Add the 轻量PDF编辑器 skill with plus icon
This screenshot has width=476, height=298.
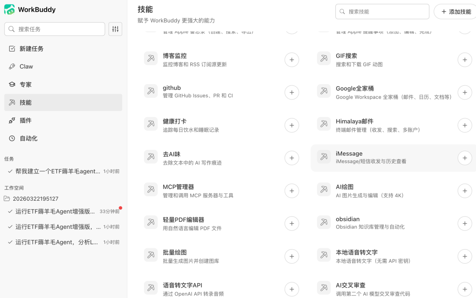pyautogui.click(x=291, y=224)
